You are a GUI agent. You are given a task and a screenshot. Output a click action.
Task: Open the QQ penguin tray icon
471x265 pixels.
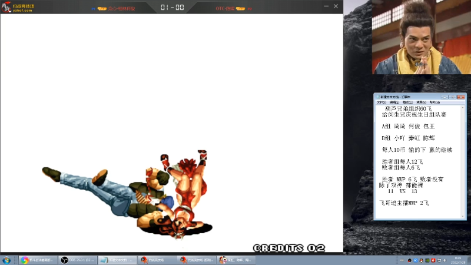[422, 260]
